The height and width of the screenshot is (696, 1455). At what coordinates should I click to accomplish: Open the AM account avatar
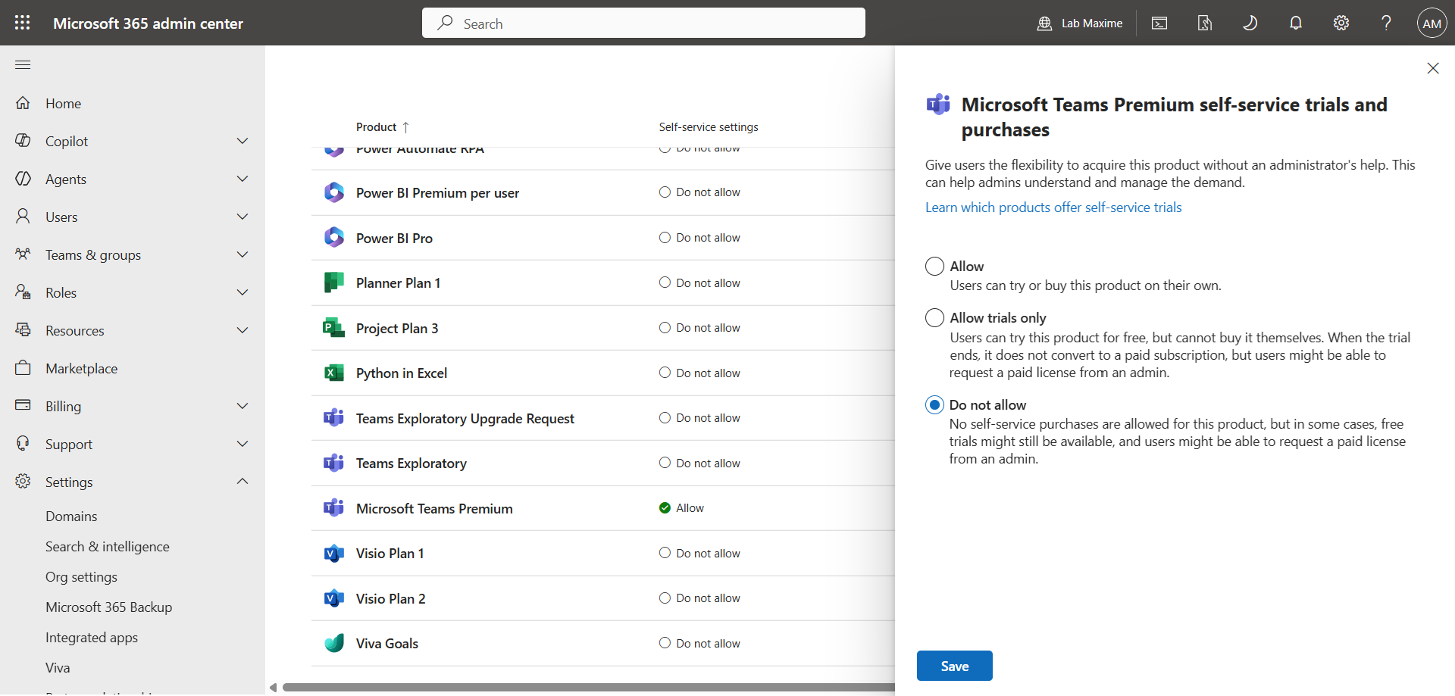1432,23
